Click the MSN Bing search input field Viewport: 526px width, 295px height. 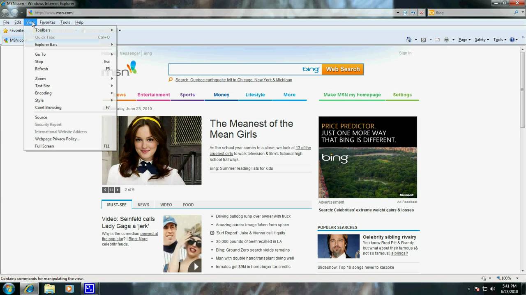pos(245,69)
